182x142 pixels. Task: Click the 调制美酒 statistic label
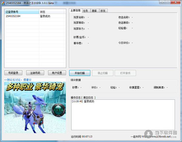tap(159, 88)
